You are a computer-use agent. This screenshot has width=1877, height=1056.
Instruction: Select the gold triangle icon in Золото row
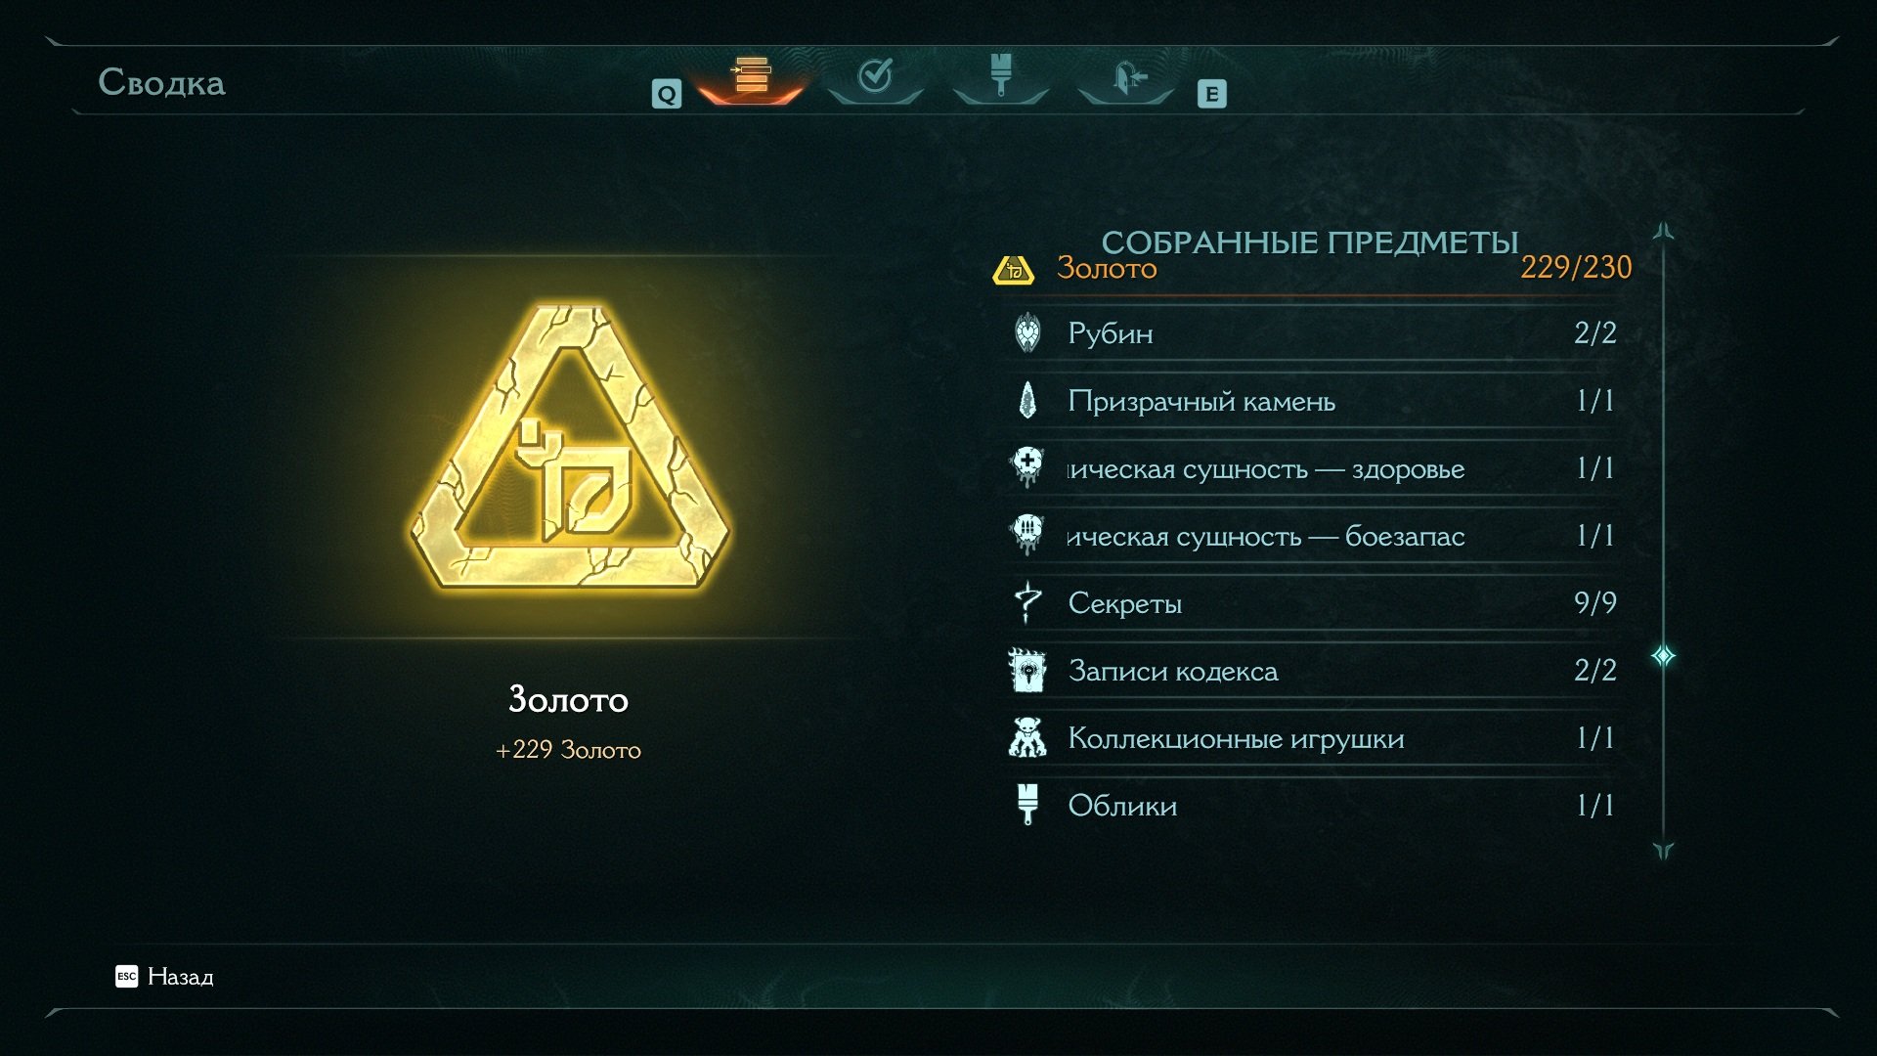(1013, 269)
